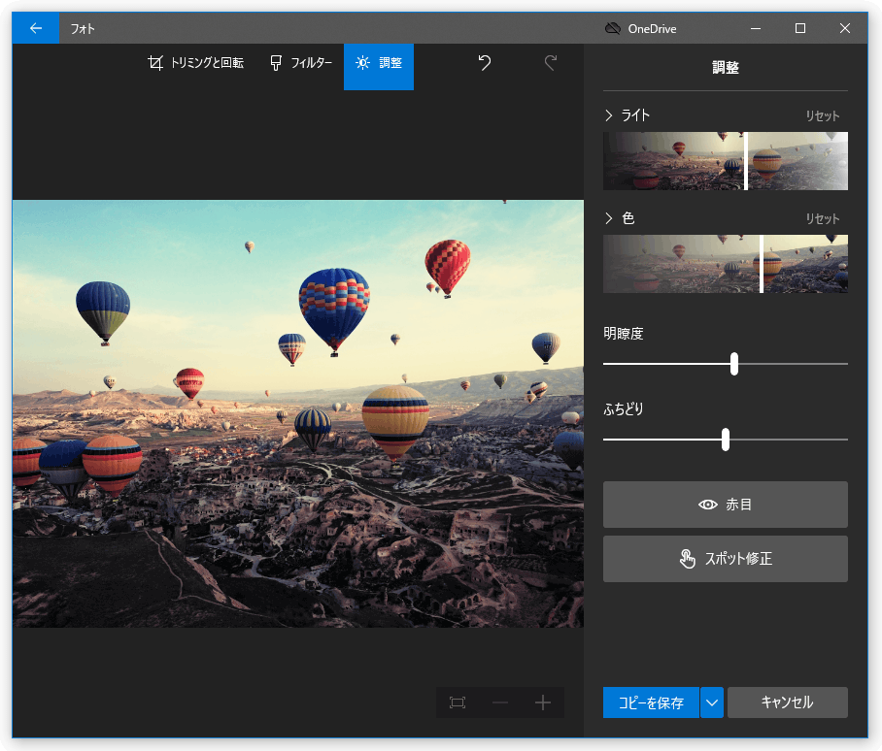Click the 明瞭度 label
The width and height of the screenshot is (882, 751).
click(x=624, y=334)
